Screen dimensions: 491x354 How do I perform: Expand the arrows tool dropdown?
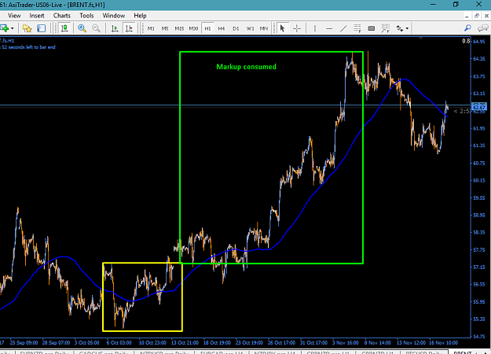coord(407,28)
